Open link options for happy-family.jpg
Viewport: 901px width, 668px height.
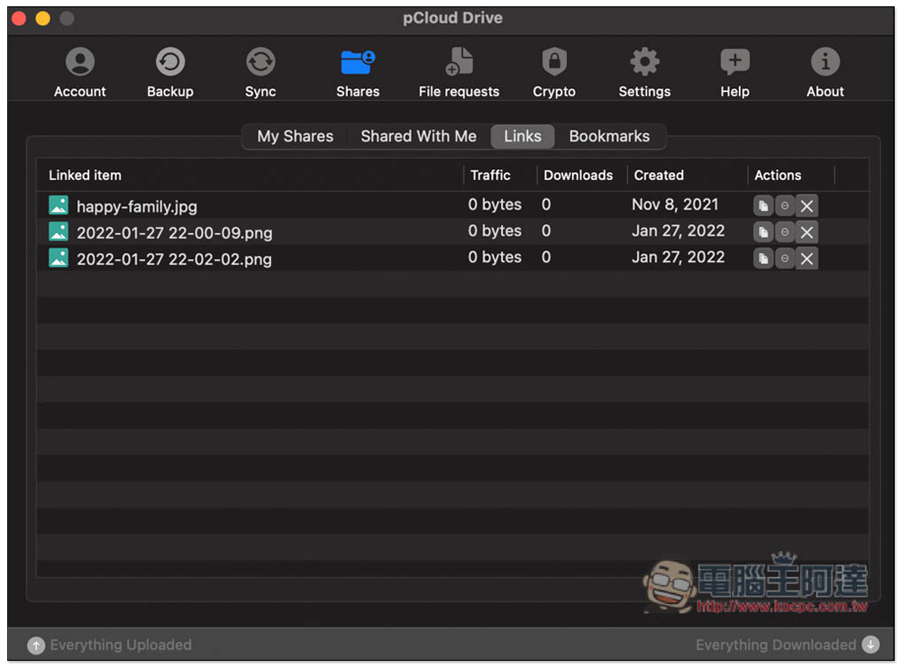[785, 205]
